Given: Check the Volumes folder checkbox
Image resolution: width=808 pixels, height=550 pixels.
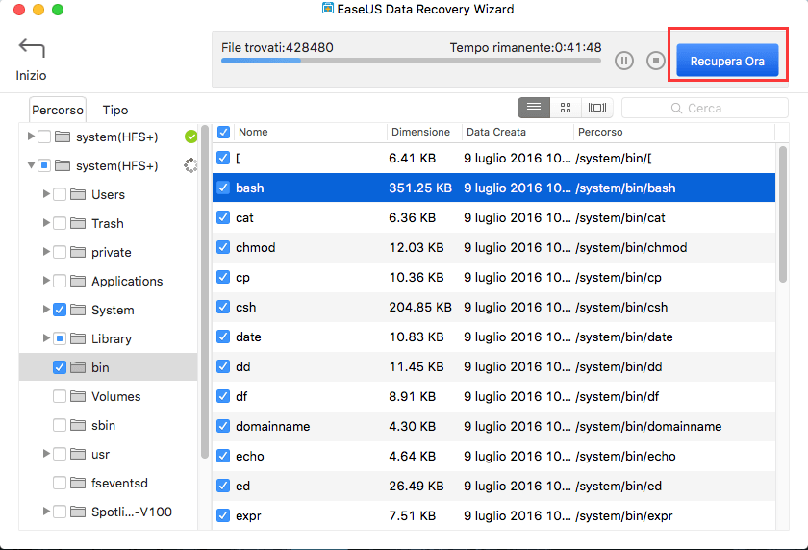Looking at the screenshot, I should tap(60, 396).
